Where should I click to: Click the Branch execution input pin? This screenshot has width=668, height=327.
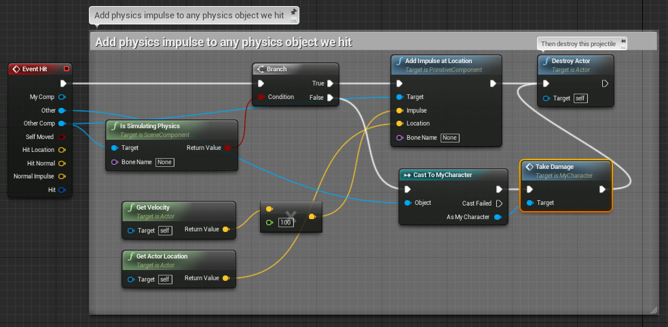click(261, 83)
